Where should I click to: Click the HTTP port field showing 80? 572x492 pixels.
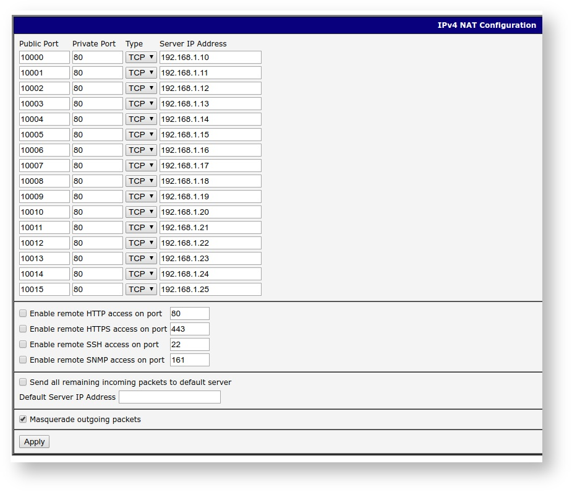(189, 314)
